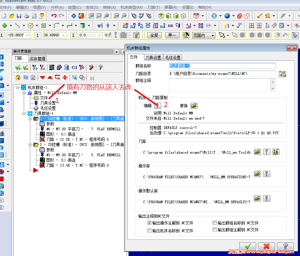The height and width of the screenshot is (256, 300).
Task: Click the Fit to screen icon
Action: click(x=74, y=16)
